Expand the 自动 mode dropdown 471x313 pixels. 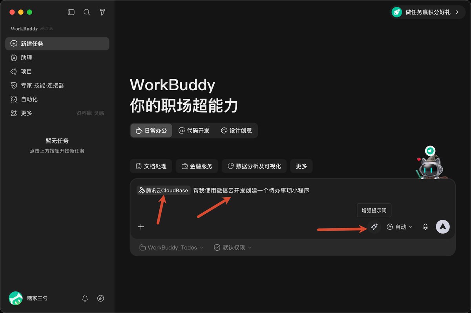tap(400, 227)
